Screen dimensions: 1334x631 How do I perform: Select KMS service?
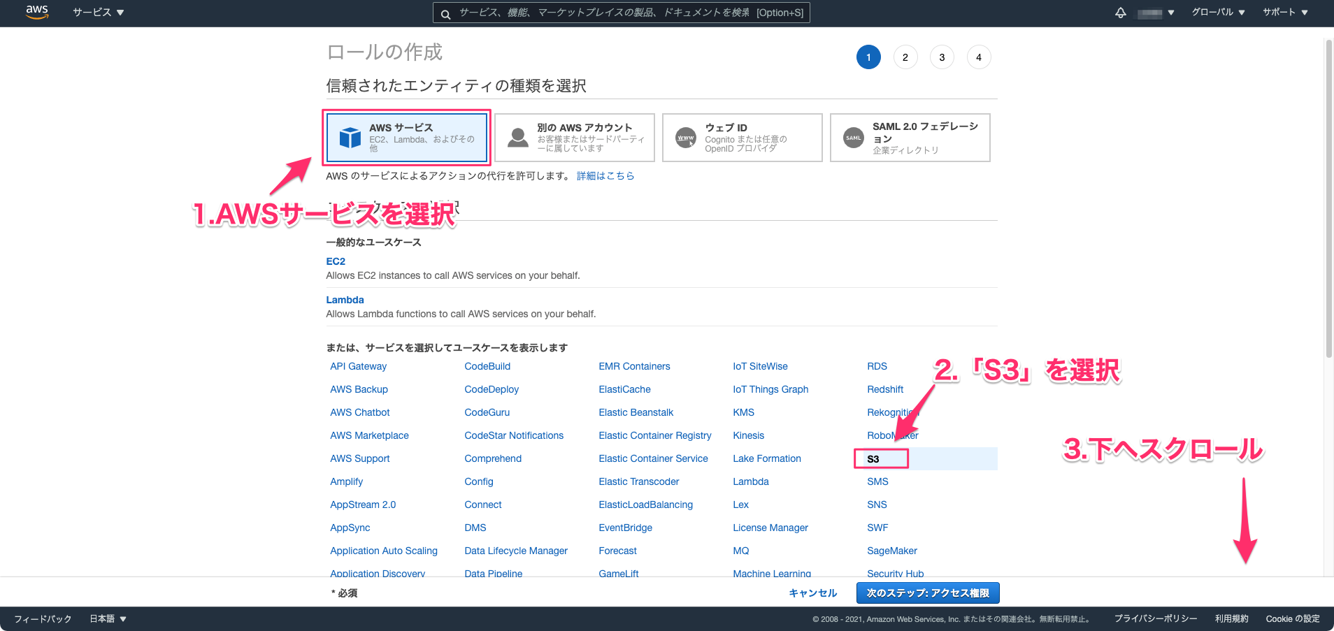tap(743, 412)
